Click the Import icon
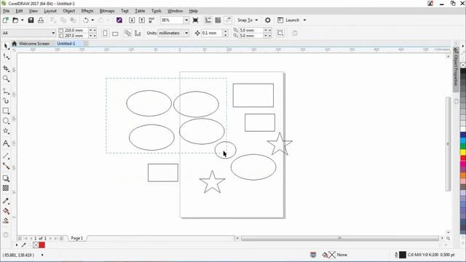 pyautogui.click(x=132, y=20)
